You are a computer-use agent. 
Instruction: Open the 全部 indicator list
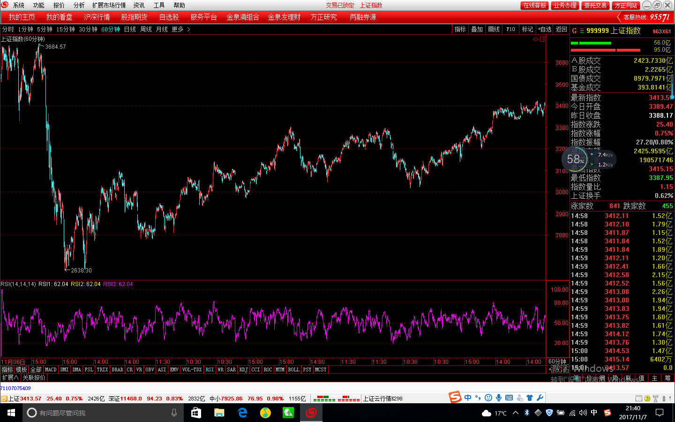click(36, 369)
